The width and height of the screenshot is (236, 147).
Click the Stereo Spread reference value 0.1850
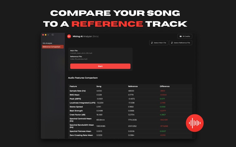tap(131, 107)
